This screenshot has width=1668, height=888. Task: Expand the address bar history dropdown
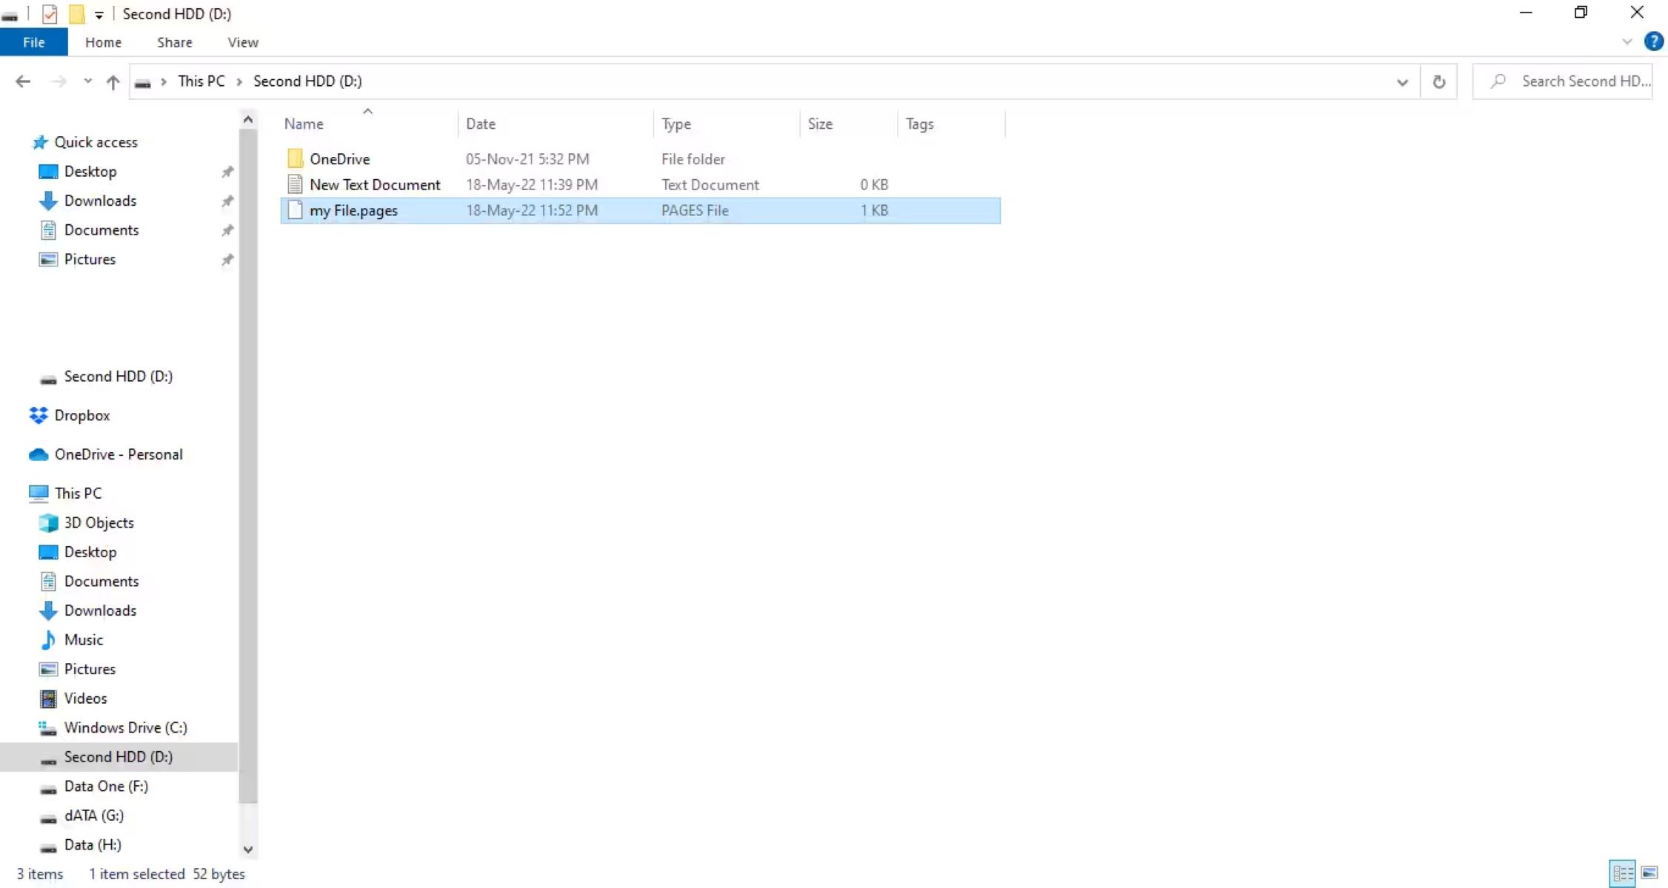[x=1402, y=81]
